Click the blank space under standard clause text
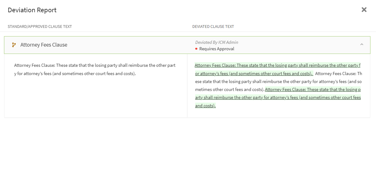The image size is (376, 174). tap(95, 98)
